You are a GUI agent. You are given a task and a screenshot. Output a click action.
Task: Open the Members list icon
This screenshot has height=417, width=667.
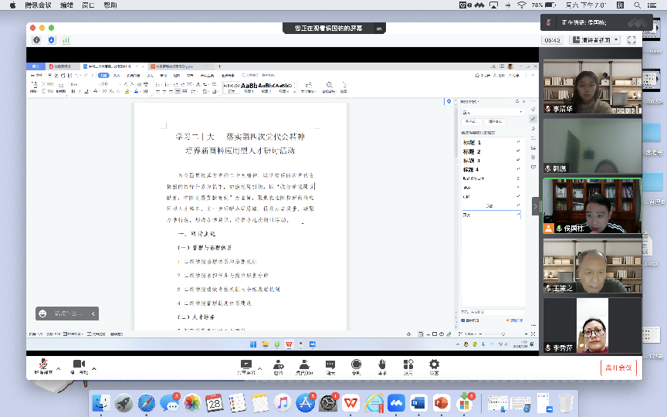click(304, 364)
